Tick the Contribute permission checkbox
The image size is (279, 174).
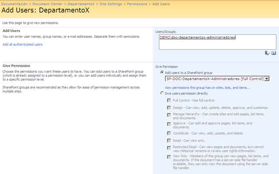tap(169, 133)
